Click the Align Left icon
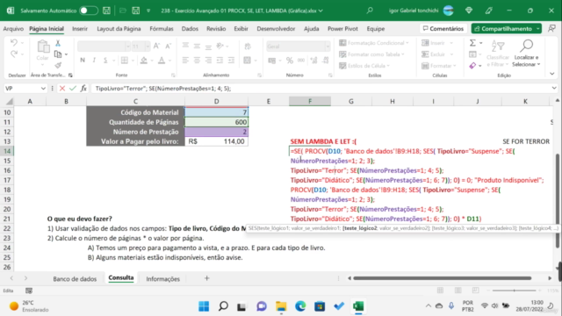Screen dimensions: 562x316 pos(185,61)
